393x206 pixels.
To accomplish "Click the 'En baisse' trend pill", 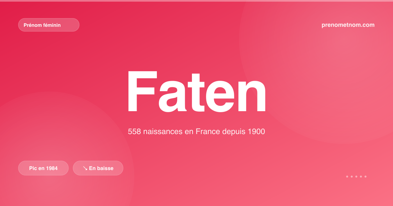I will 98,168.
